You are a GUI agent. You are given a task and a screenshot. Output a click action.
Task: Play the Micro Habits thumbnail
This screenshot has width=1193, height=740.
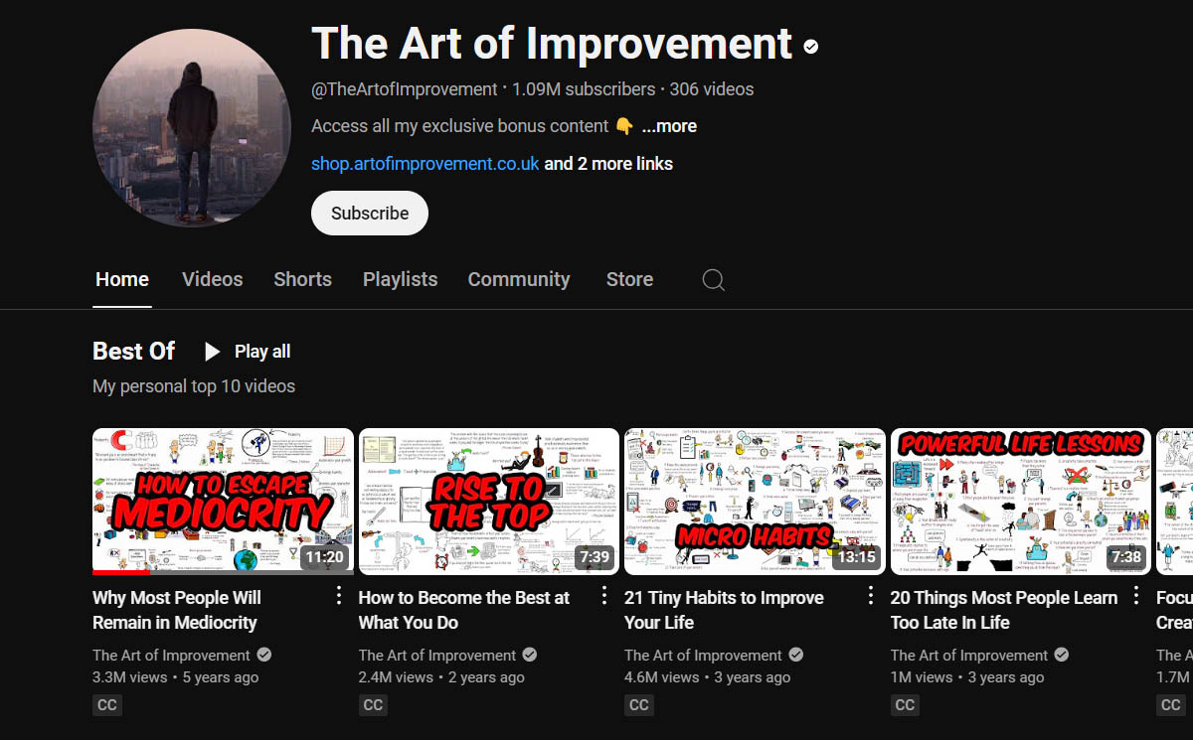755,502
